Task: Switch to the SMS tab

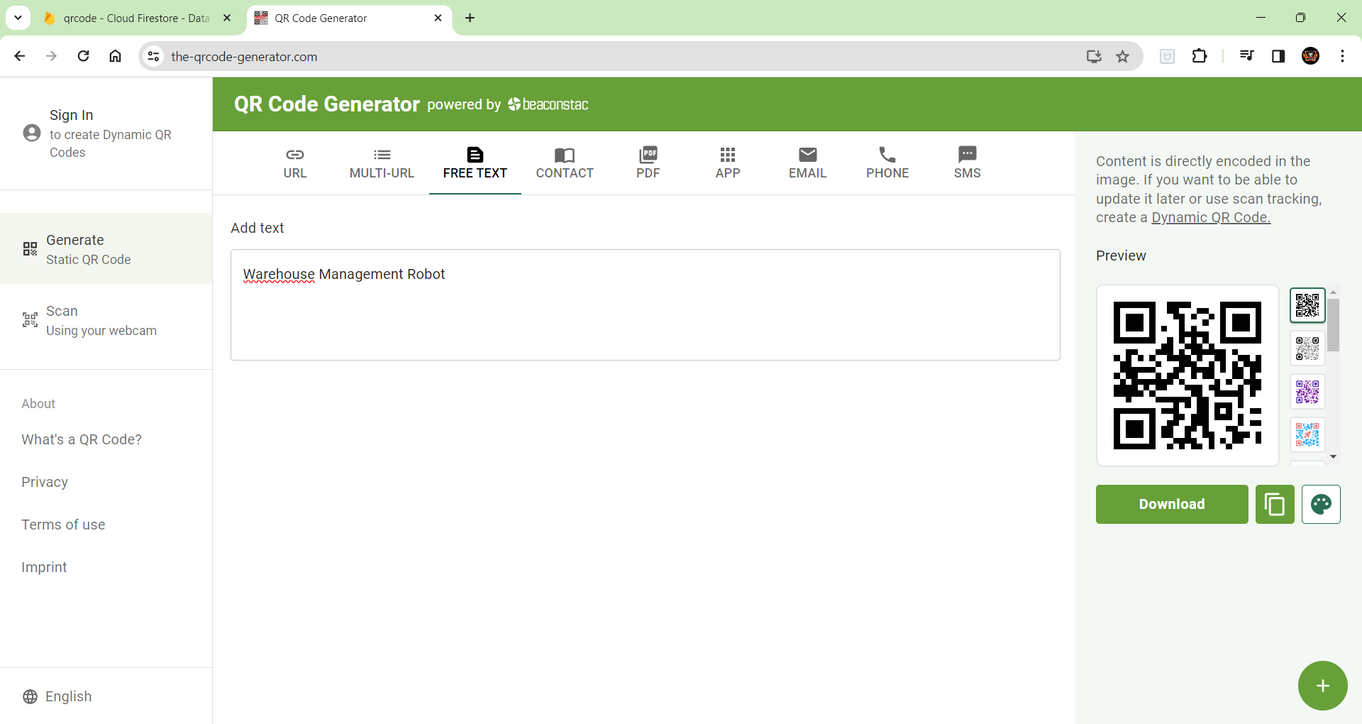Action: coord(967,163)
